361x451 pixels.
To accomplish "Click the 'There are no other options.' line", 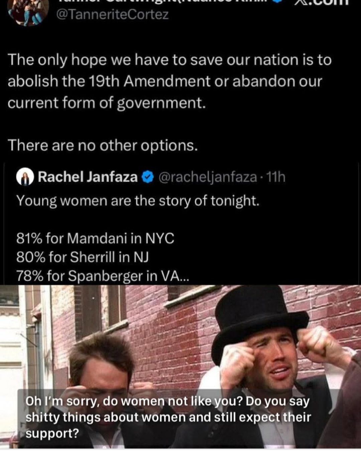I will [x=103, y=145].
